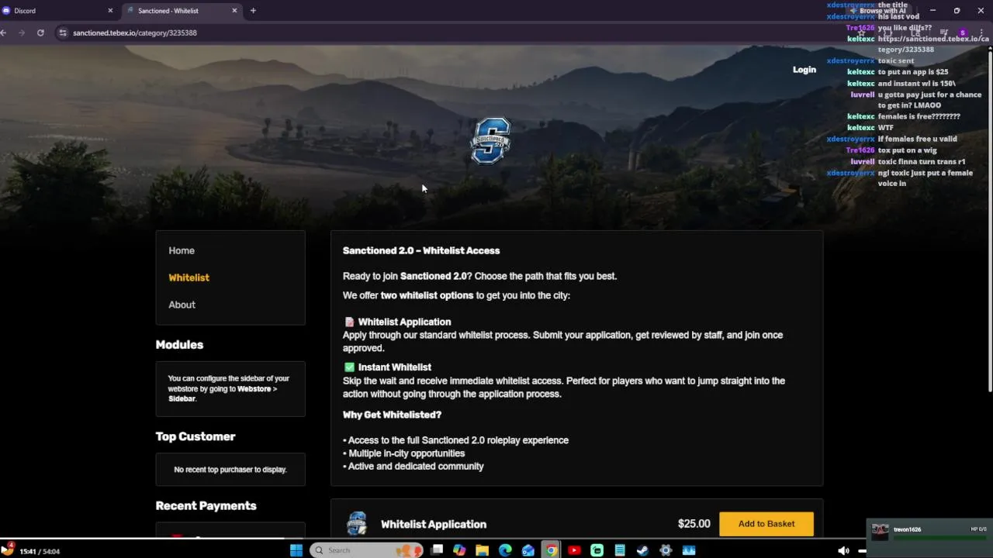Image resolution: width=993 pixels, height=558 pixels.
Task: Open Copilot from the taskbar
Action: point(459,550)
